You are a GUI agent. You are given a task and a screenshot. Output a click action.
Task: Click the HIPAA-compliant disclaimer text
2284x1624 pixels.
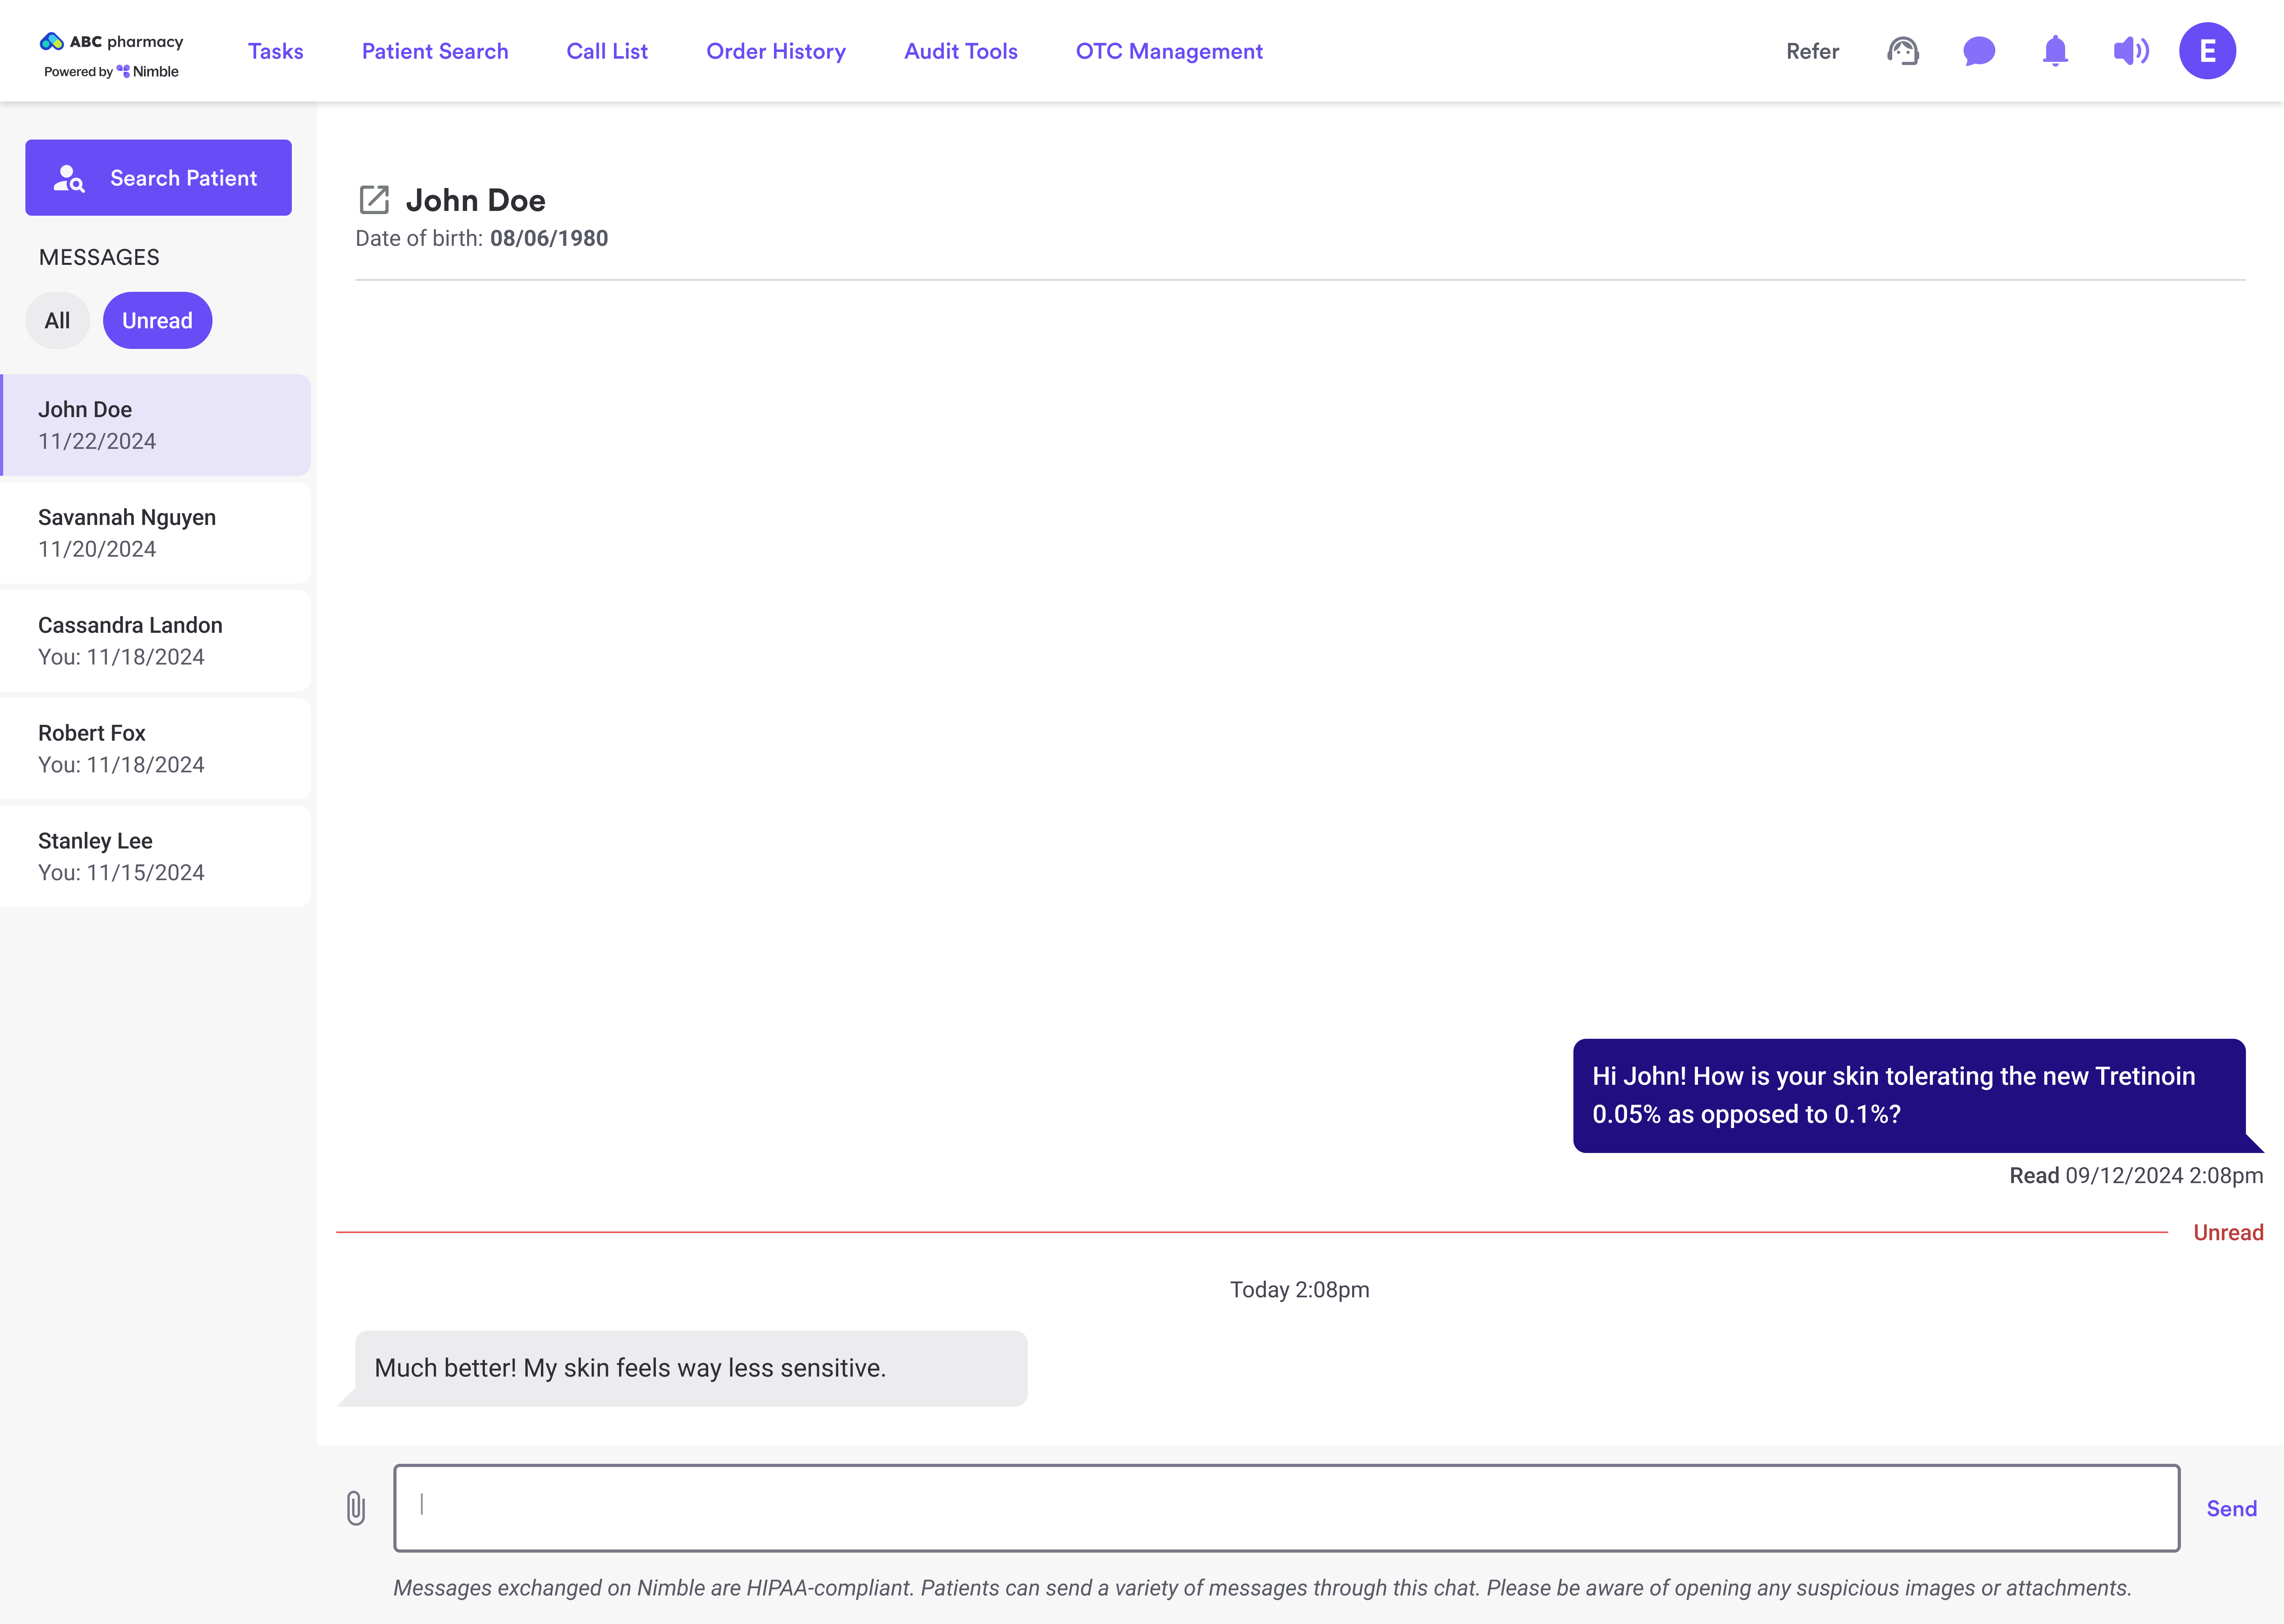coord(1262,1588)
